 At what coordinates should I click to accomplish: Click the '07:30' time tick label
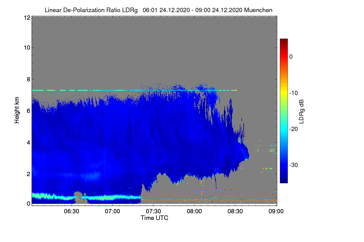coord(154,211)
